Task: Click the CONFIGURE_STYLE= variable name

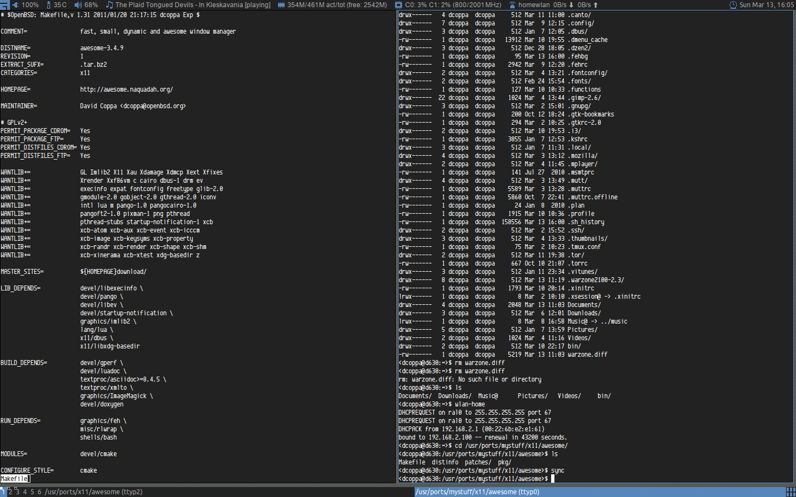Action: coord(27,470)
